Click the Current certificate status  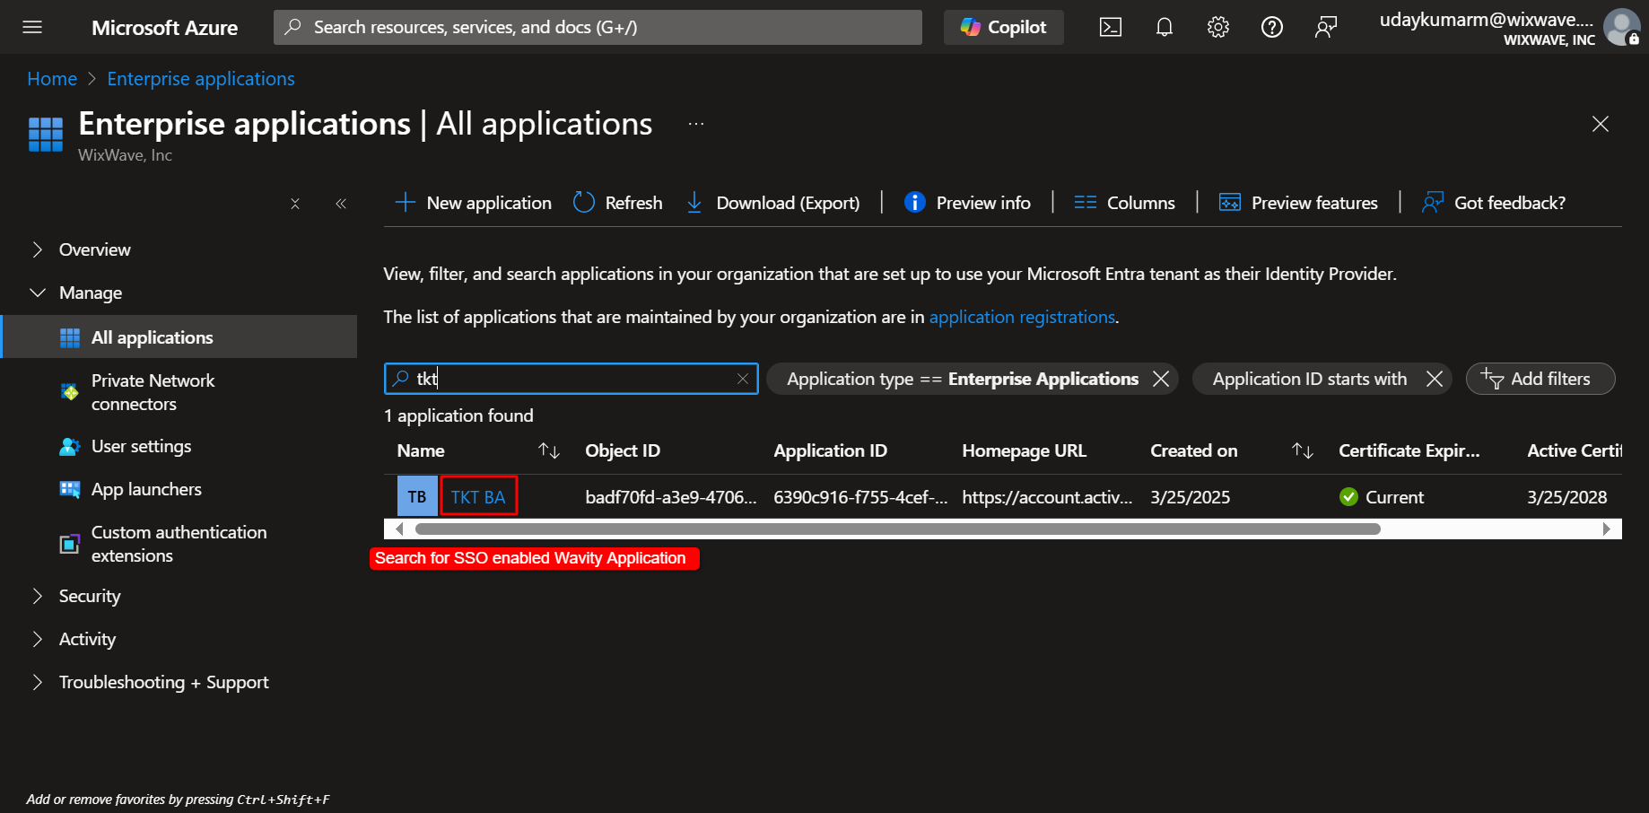[1381, 497]
